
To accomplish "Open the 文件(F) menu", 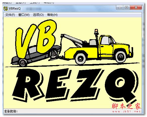I will [x=10, y=15].
